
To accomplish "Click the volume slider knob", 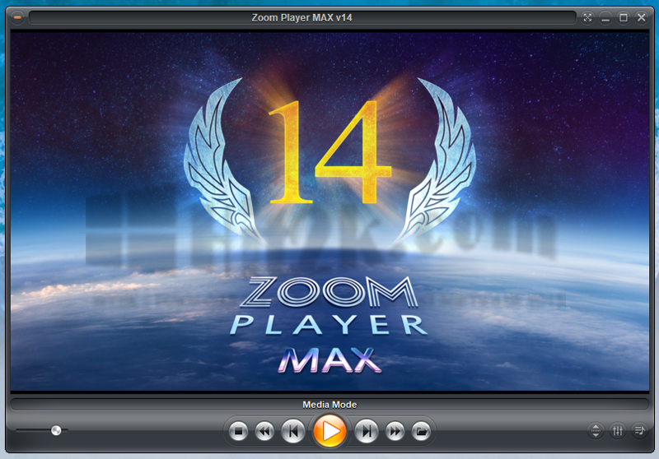I will pos(56,430).
